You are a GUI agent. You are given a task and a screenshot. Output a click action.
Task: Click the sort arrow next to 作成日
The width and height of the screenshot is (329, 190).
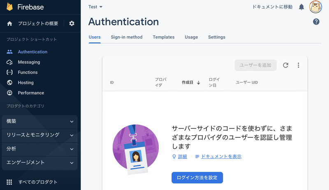[x=199, y=83]
